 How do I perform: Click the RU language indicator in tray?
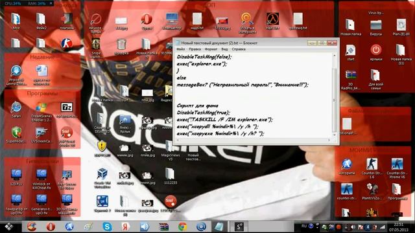tap(304, 226)
